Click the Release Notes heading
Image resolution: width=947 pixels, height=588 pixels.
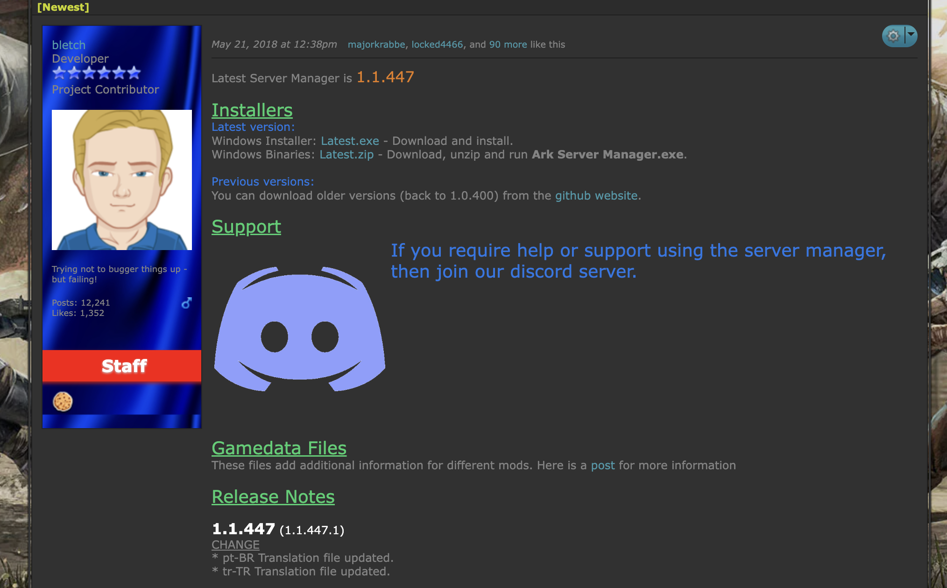tap(273, 497)
